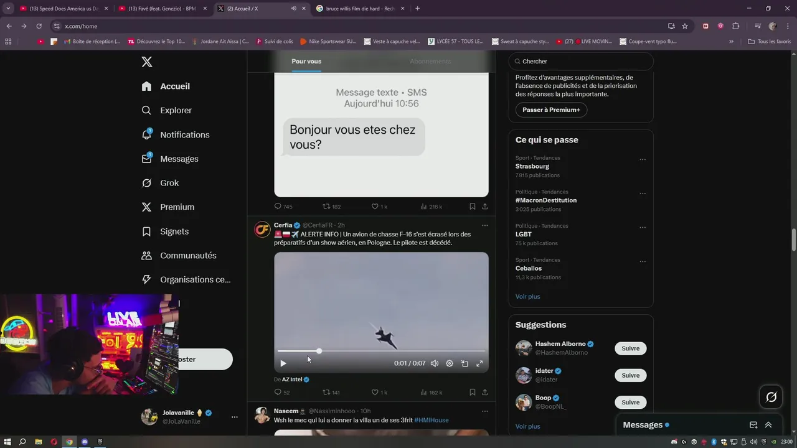Open video settings gear
The width and height of the screenshot is (797, 448).
[x=450, y=363]
